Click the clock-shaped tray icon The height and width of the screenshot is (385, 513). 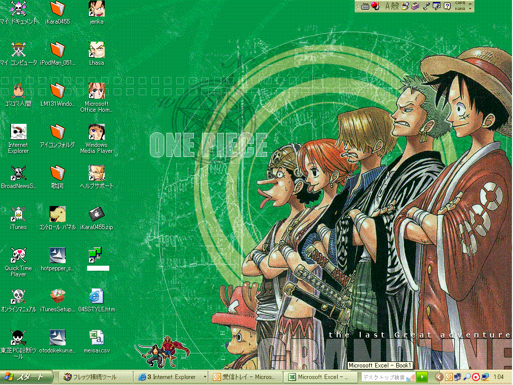pos(448,377)
